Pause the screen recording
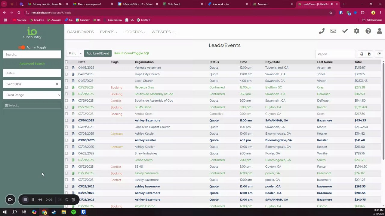The height and width of the screenshot is (216, 385). click(x=33, y=199)
